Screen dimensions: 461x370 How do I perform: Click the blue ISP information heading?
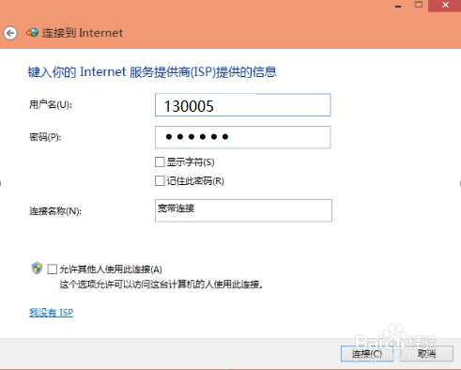(152, 72)
